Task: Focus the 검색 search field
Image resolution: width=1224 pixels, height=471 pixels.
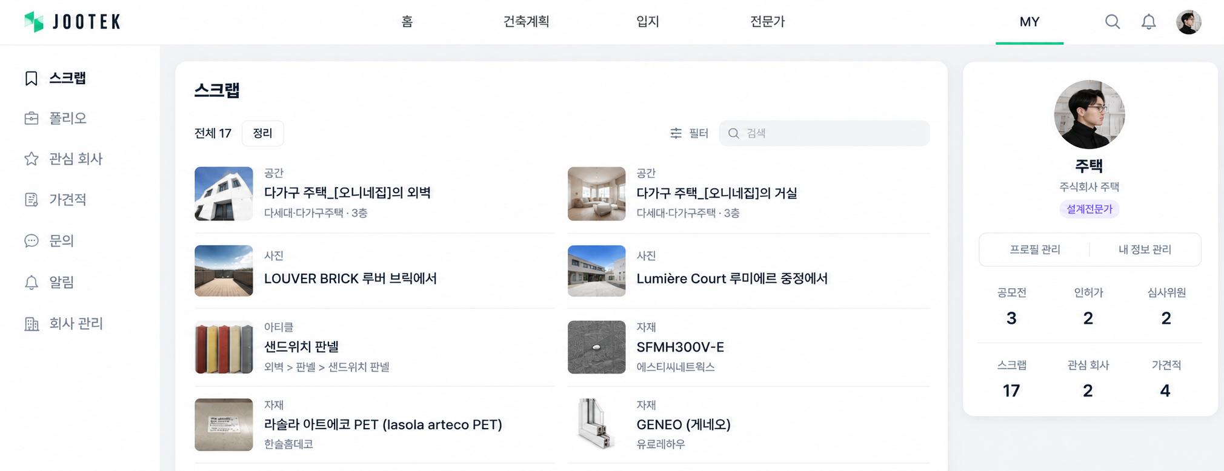Action: click(x=824, y=133)
